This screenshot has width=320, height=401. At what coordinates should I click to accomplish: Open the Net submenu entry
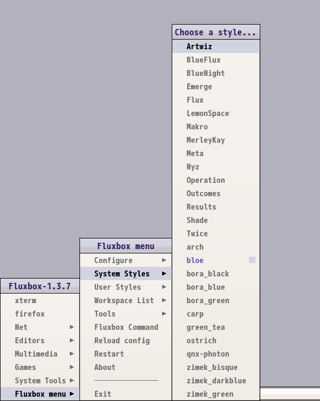point(40,327)
